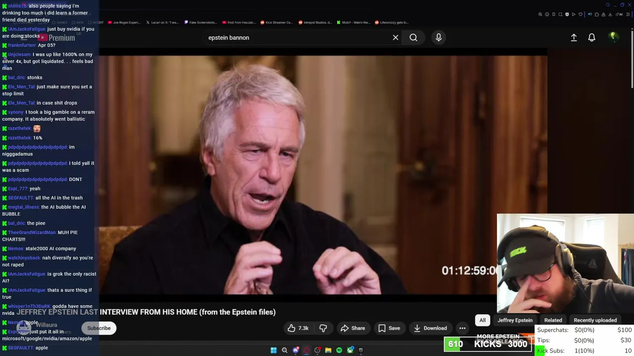Open Windows taskbar search
Image resolution: width=634 pixels, height=356 pixels.
tap(284, 350)
